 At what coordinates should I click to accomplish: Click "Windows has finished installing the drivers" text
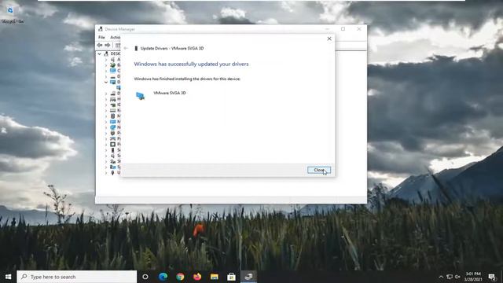point(187,79)
